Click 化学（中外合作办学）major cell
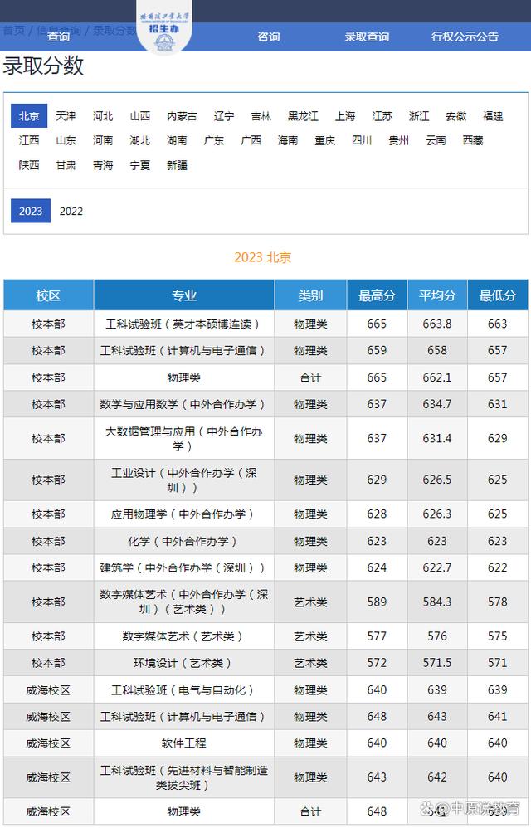 pyautogui.click(x=183, y=541)
